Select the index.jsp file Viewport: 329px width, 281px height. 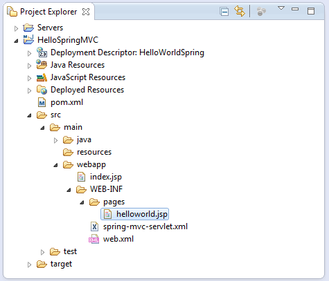[x=100, y=177]
